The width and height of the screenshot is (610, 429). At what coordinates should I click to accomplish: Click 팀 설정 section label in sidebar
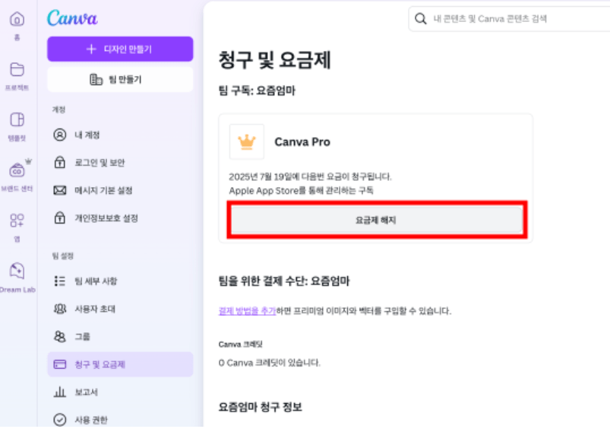(x=62, y=256)
